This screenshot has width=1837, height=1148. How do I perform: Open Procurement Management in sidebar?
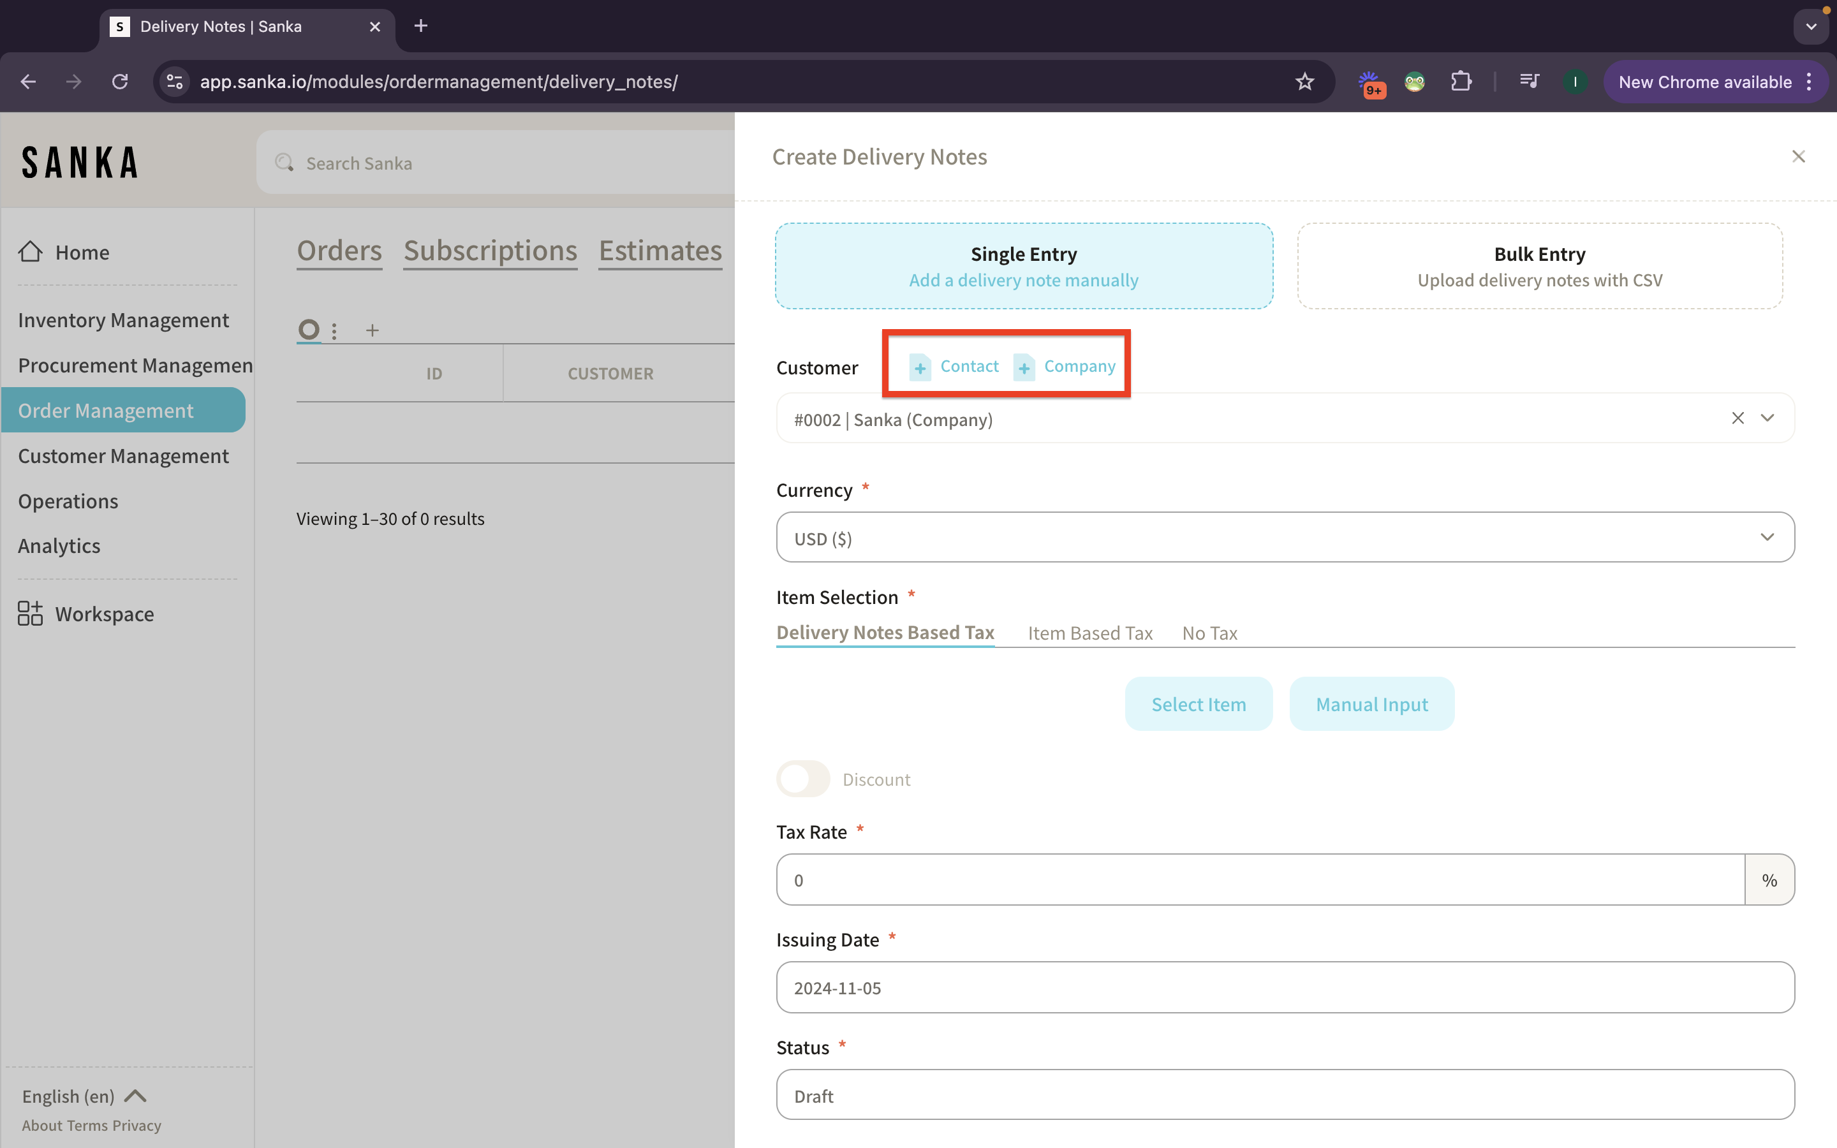coord(135,365)
